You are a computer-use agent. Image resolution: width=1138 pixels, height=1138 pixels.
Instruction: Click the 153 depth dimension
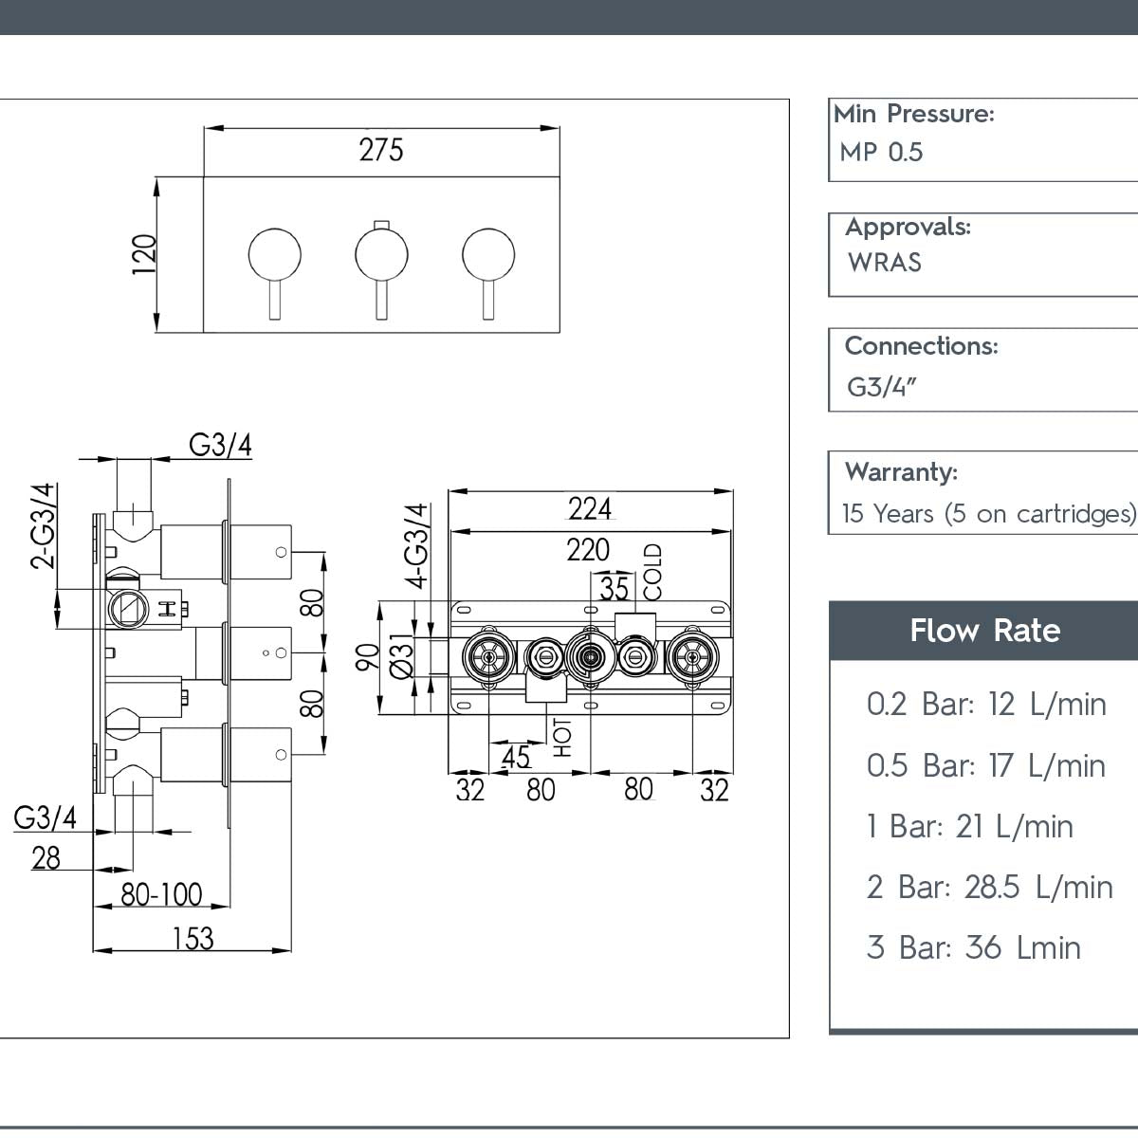(193, 939)
